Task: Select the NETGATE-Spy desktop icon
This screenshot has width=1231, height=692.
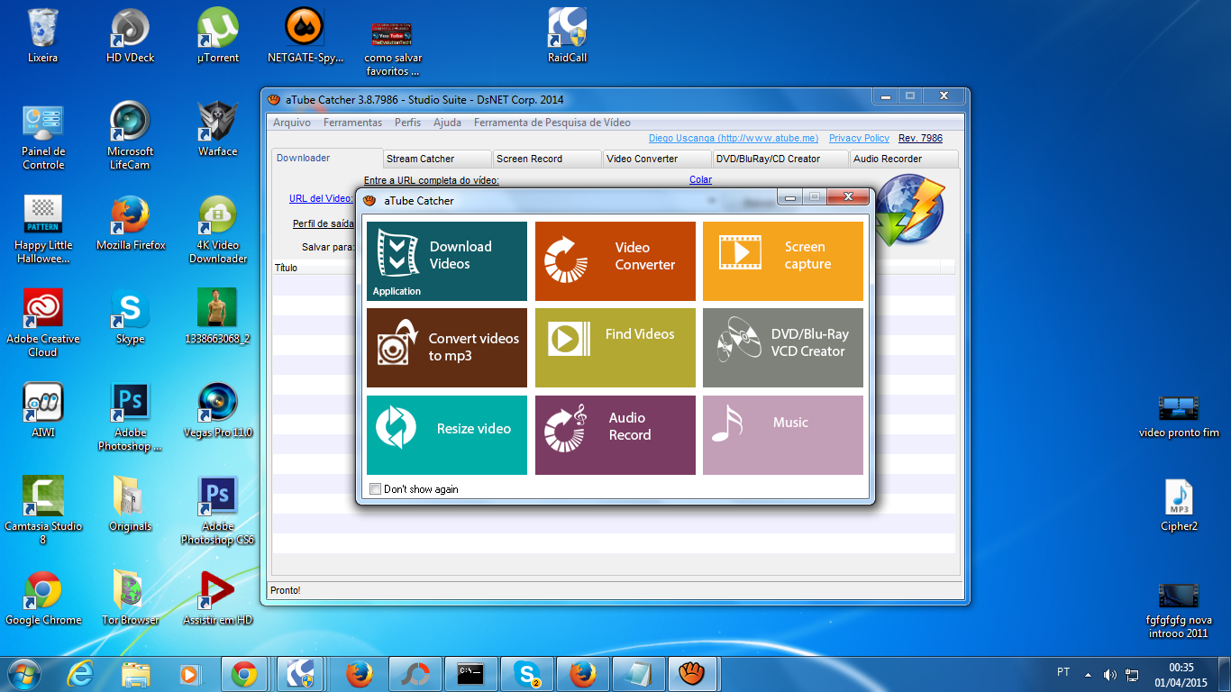Action: pos(305,36)
